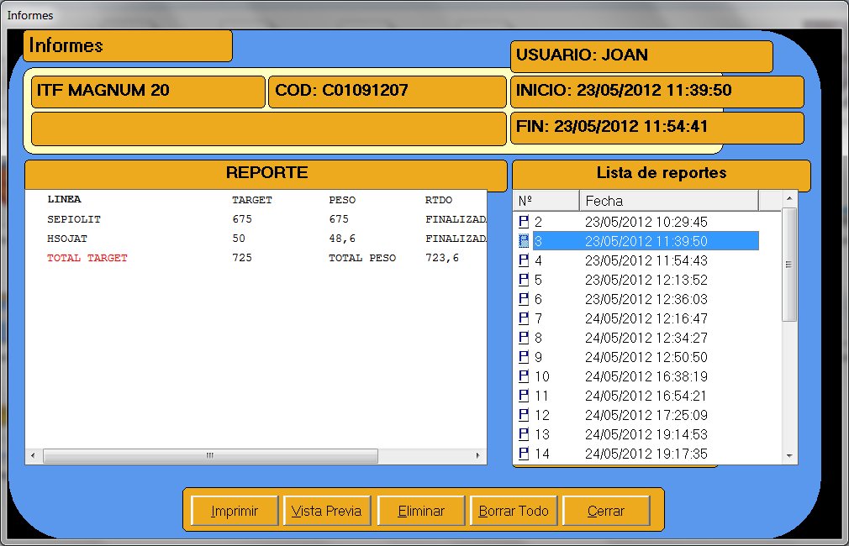Screen dimensions: 849x546
Task: Open Vista Previa of the report
Action: [x=327, y=511]
